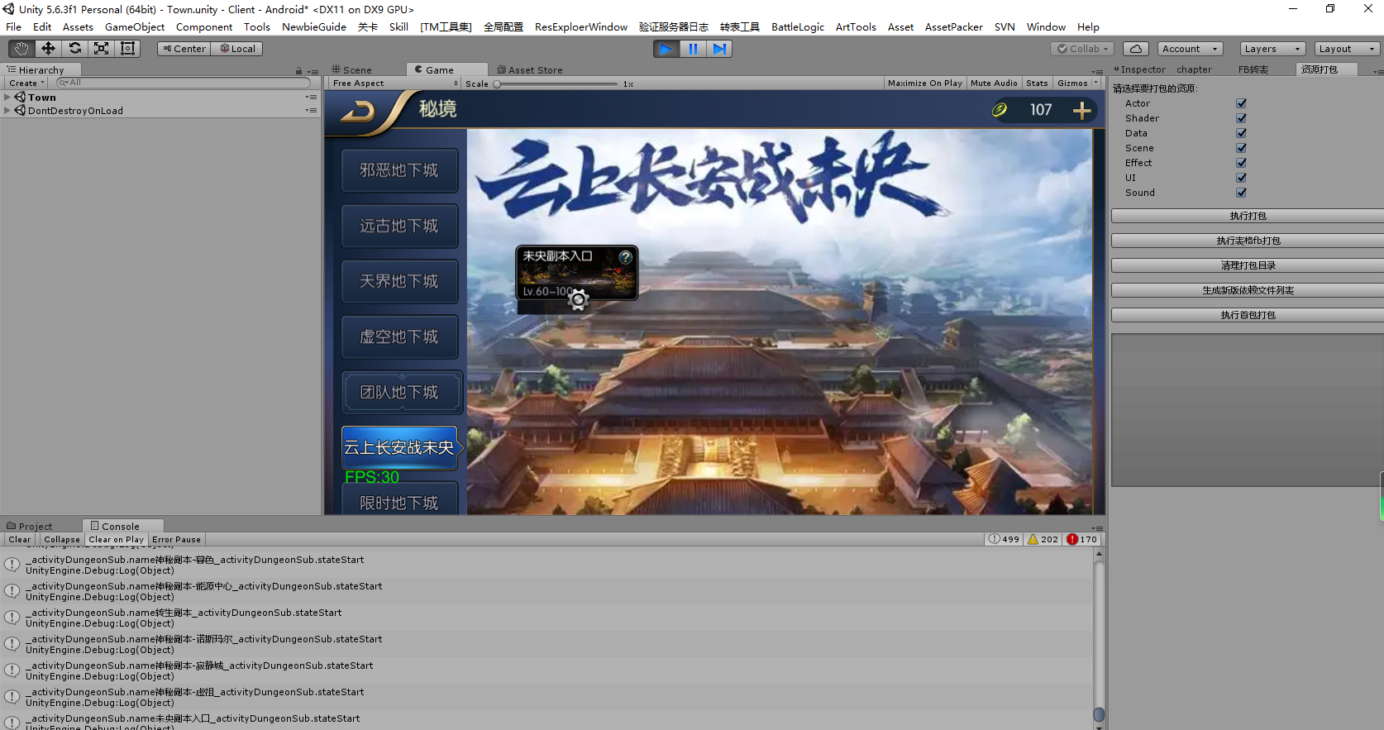Select the Scale tool

[x=101, y=49]
